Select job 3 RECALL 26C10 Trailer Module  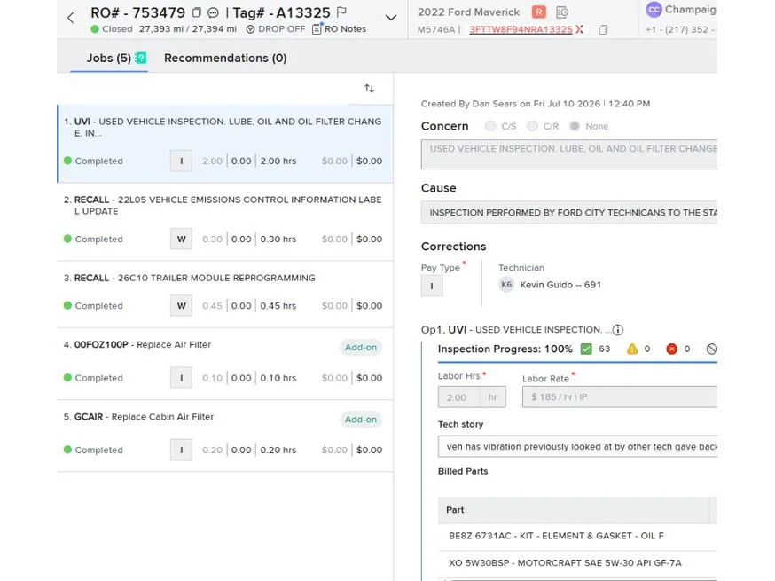[x=225, y=294]
